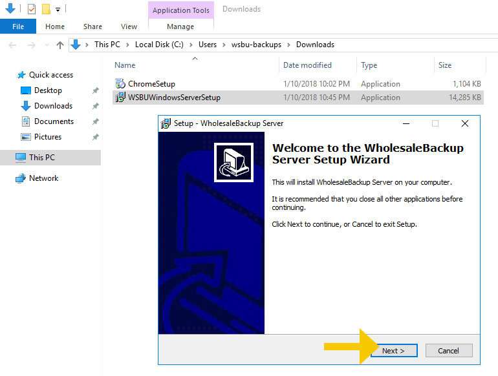Viewport: 498px width, 376px height.
Task: Close the Setup - WholesaleBackup Server dialog
Action: pyautogui.click(x=465, y=123)
